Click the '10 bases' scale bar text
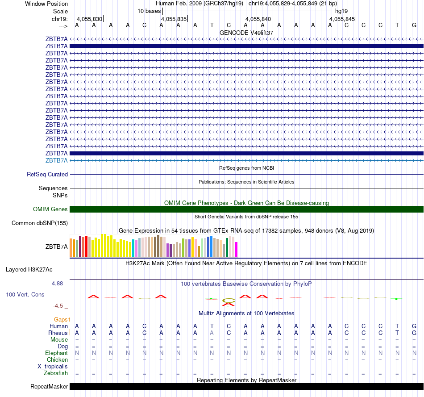This screenshot has width=424, height=397. (x=149, y=11)
